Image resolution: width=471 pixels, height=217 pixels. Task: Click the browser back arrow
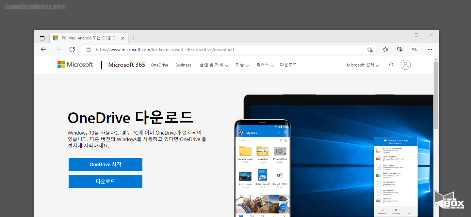click(43, 50)
